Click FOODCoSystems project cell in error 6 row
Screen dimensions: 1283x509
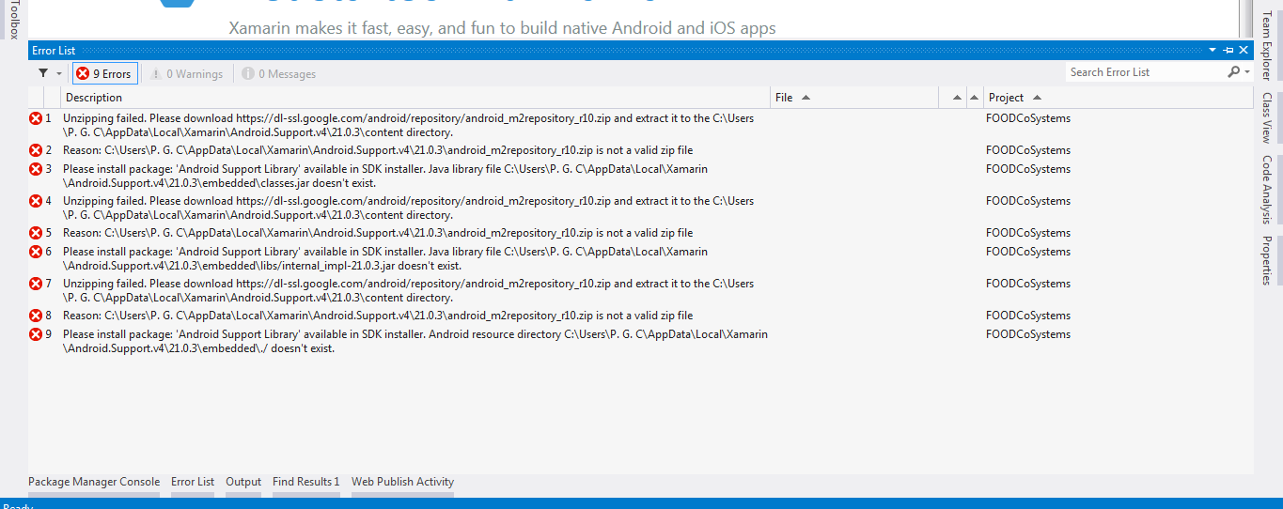(x=1027, y=252)
